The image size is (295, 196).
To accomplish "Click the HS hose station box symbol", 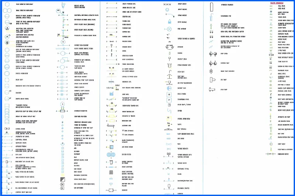I will click(169, 95).
